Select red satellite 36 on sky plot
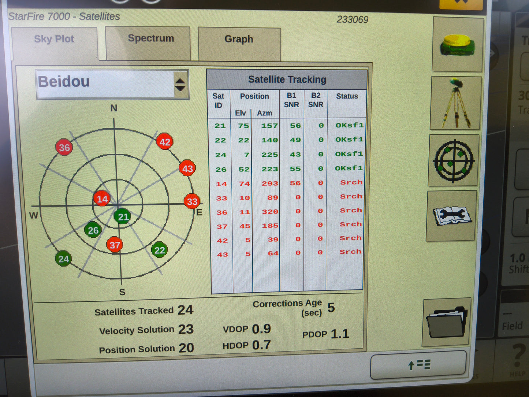Viewport: 529px width, 397px height. click(64, 148)
